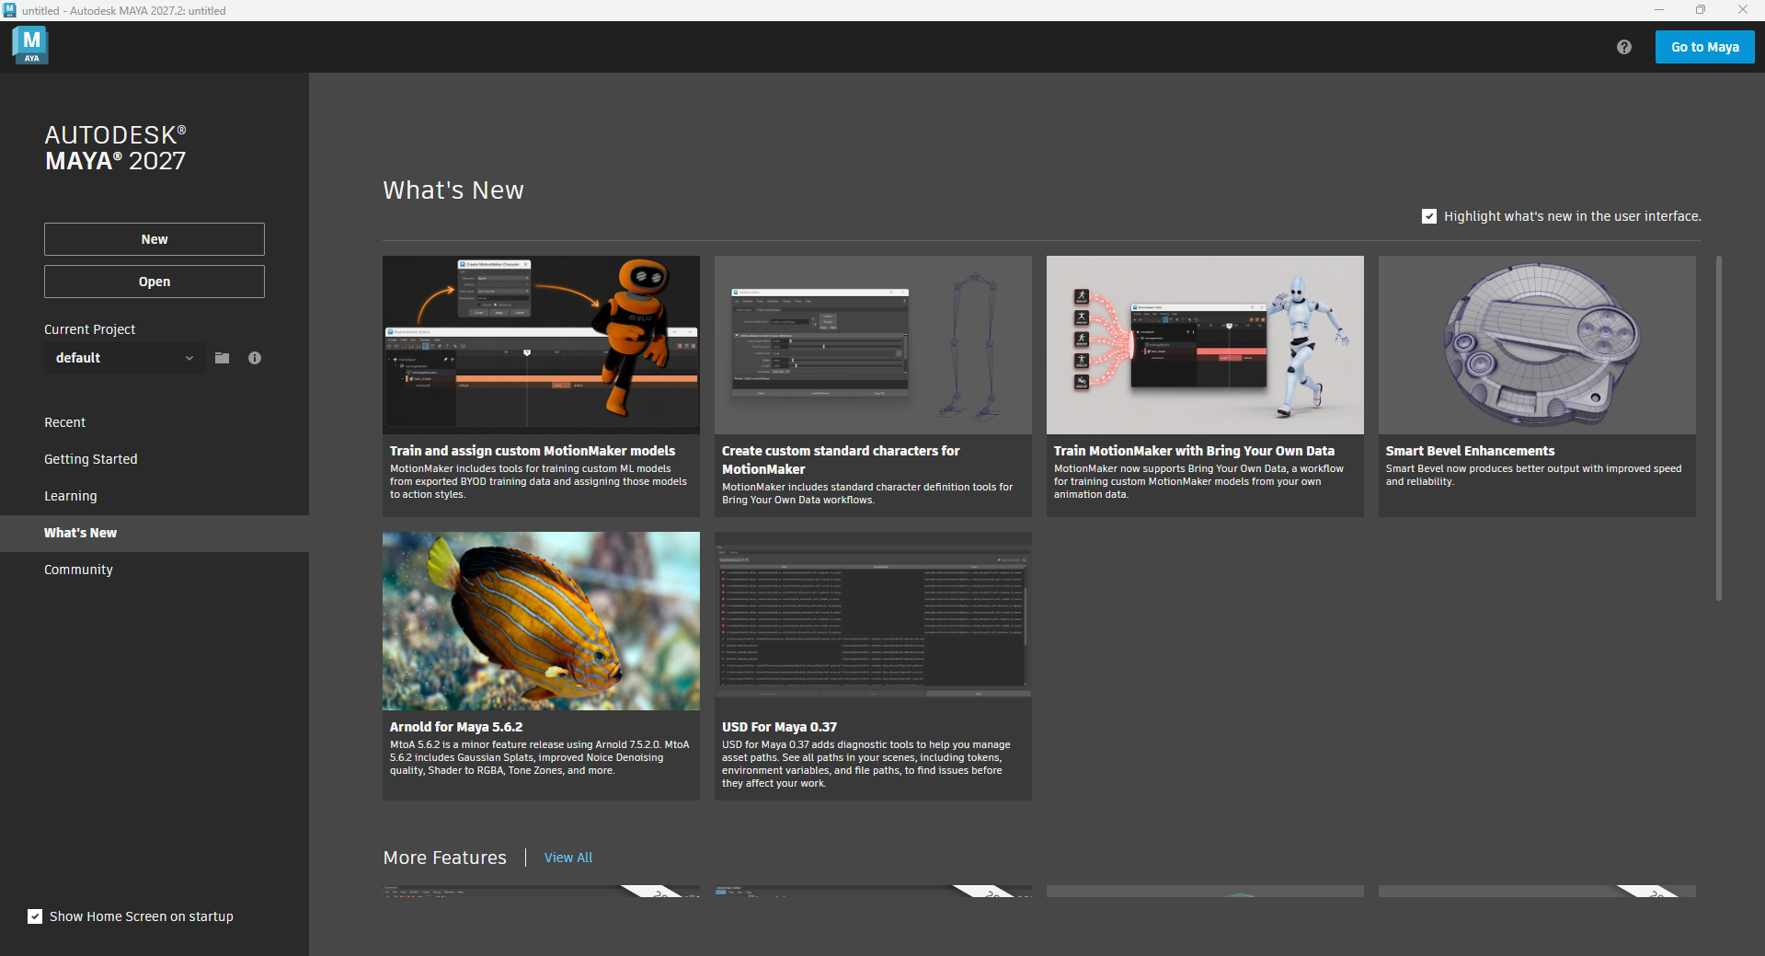The height and width of the screenshot is (956, 1765).
Task: Follow the View All link
Action: pyautogui.click(x=568, y=858)
